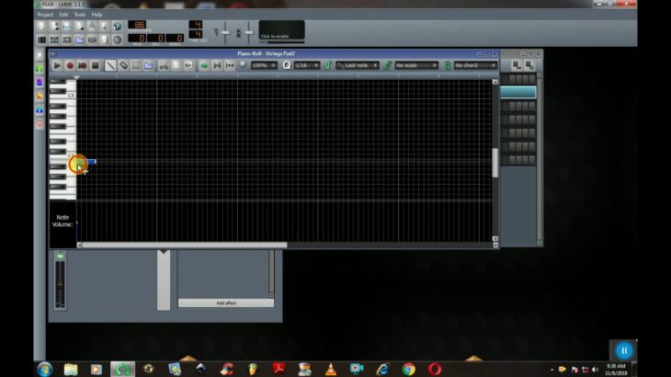This screenshot has width=671, height=377.
Task: Show the FX Mixer window
Action: pyautogui.click(x=92, y=40)
